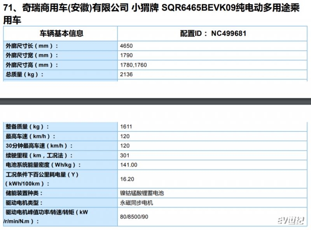311x230 pixels.
Task: Select the value 120 in the 30分钟最高车速 row
Action: click(125, 146)
